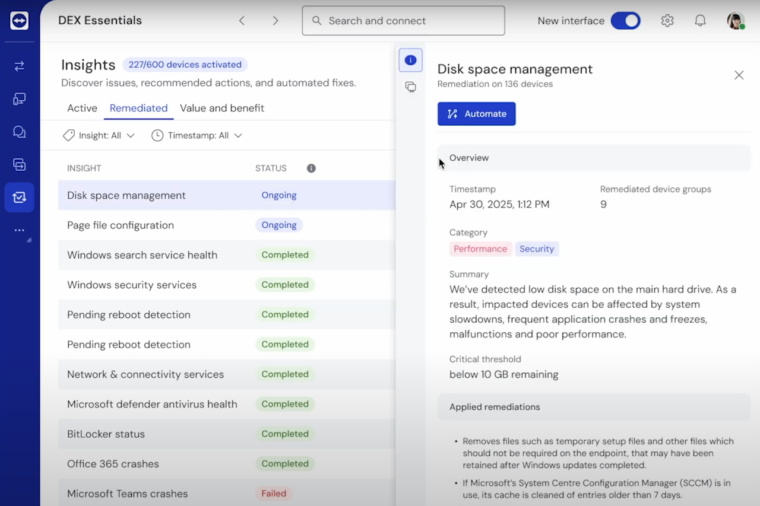Image resolution: width=760 pixels, height=506 pixels.
Task: Select the devices list icon below info icon
Action: (x=410, y=87)
